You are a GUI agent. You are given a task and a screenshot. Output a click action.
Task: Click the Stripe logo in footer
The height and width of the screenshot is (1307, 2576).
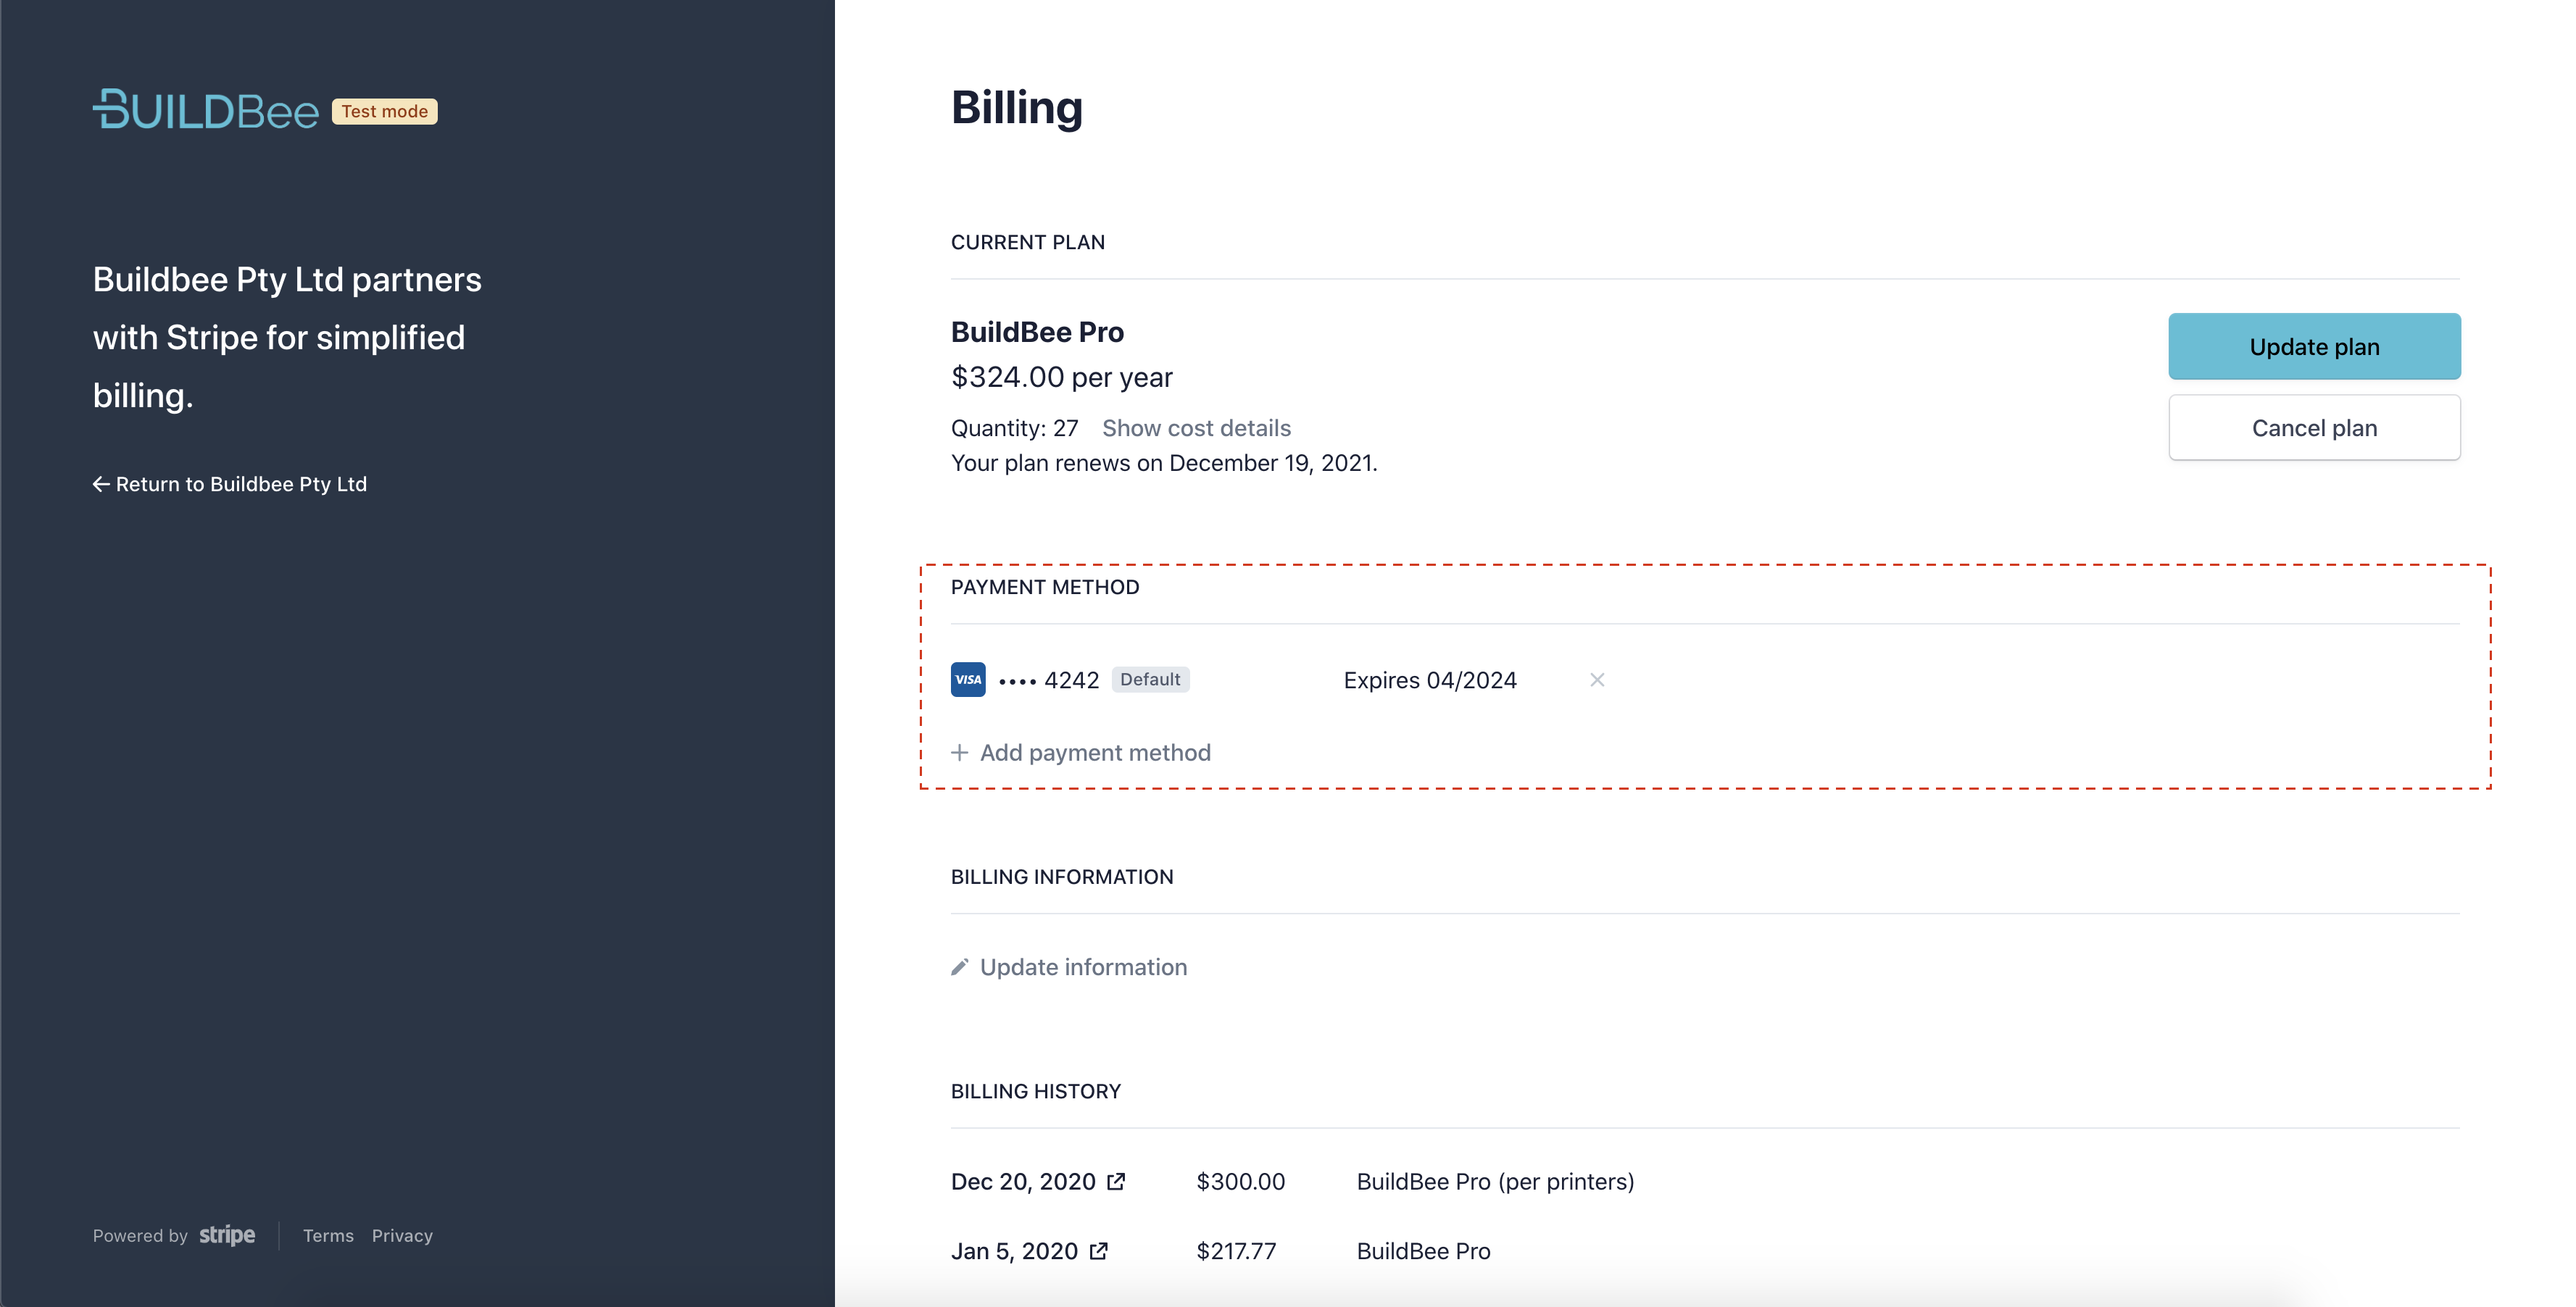pyautogui.click(x=227, y=1235)
